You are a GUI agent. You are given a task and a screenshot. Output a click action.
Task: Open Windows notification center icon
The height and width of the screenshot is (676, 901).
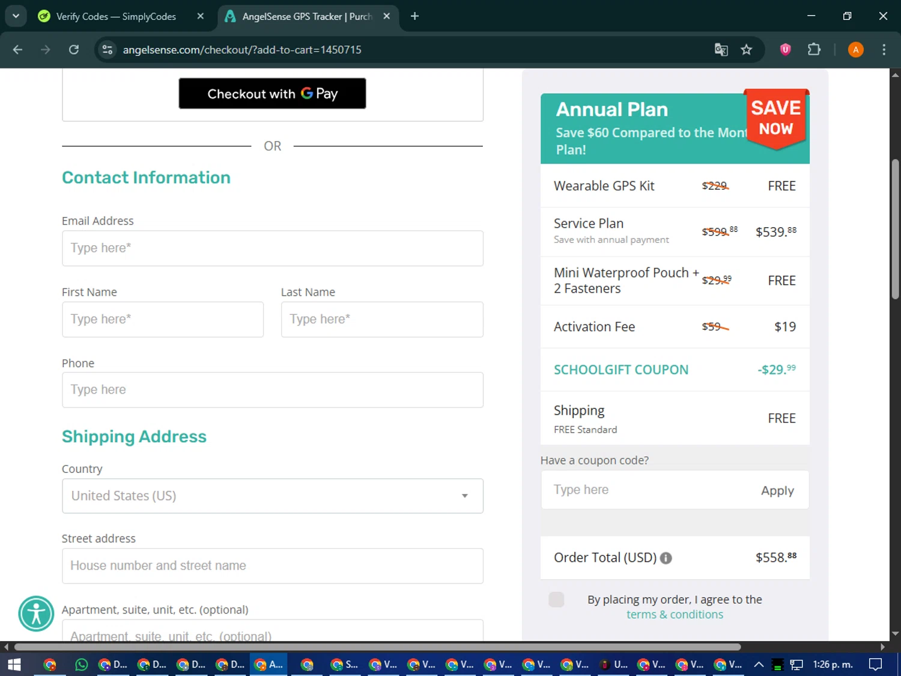point(876,665)
